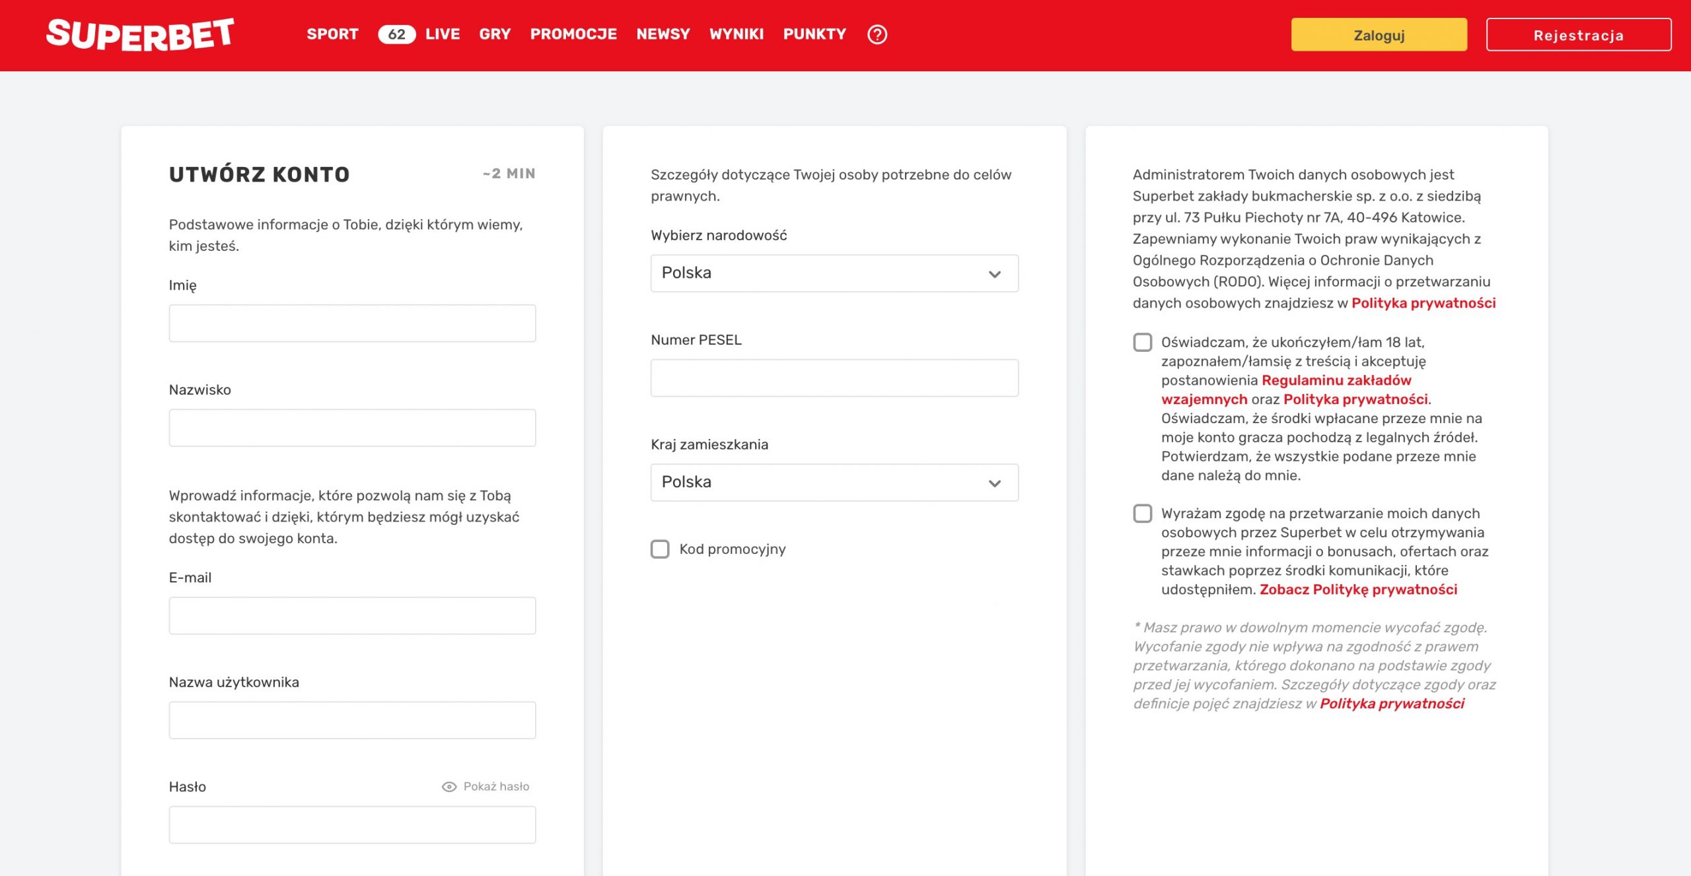Expand nationality dropdown chevron
The width and height of the screenshot is (1691, 876).
994,274
